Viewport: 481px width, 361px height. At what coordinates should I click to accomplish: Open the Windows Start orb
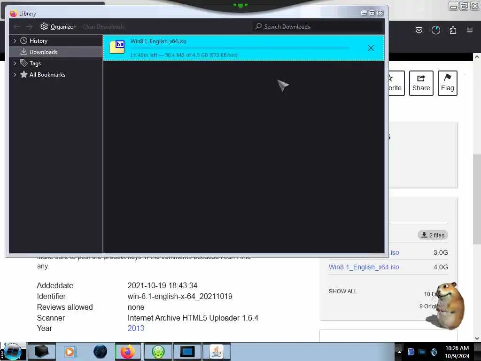pos(13,352)
